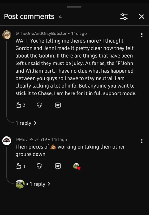Open more options for MovieStash19's comment
The image size is (149, 215).
pos(142,141)
